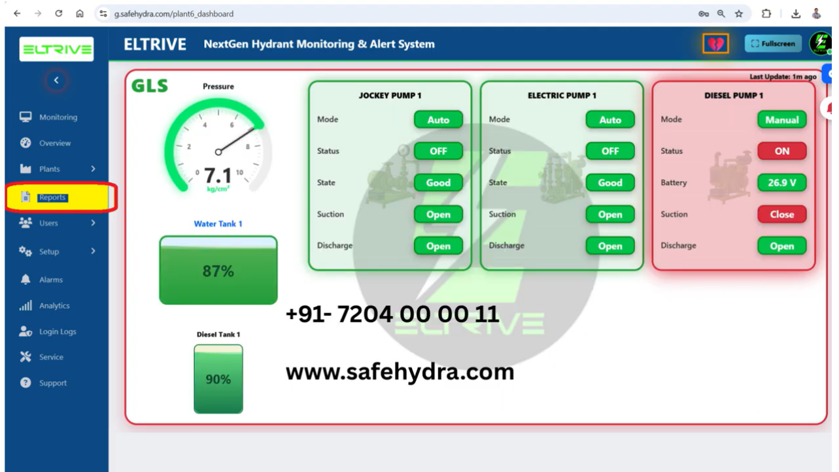The image size is (839, 472).
Task: Click the broken heart alert icon
Action: pos(714,42)
